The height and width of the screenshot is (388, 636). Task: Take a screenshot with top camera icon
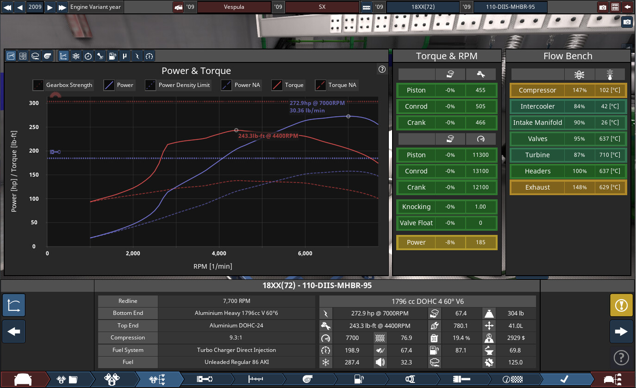pos(603,7)
